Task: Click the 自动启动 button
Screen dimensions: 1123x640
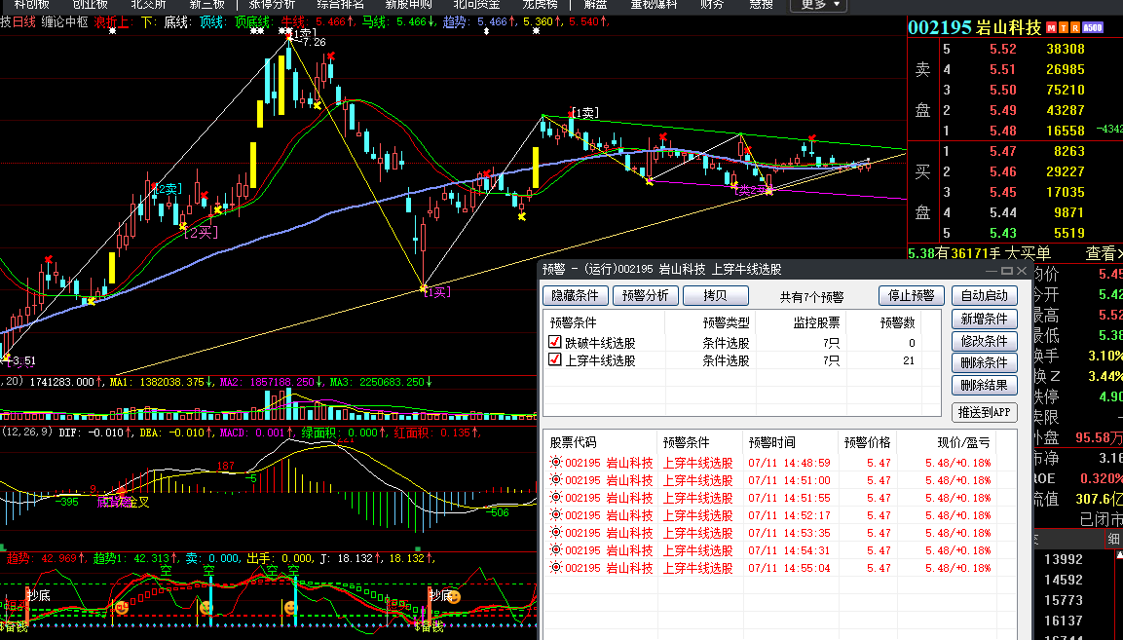Action: [984, 295]
